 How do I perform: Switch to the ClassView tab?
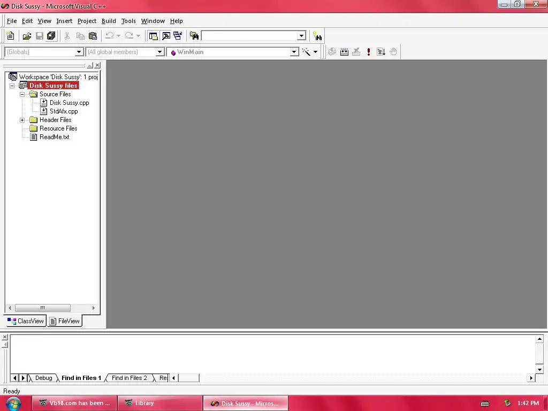click(x=26, y=321)
